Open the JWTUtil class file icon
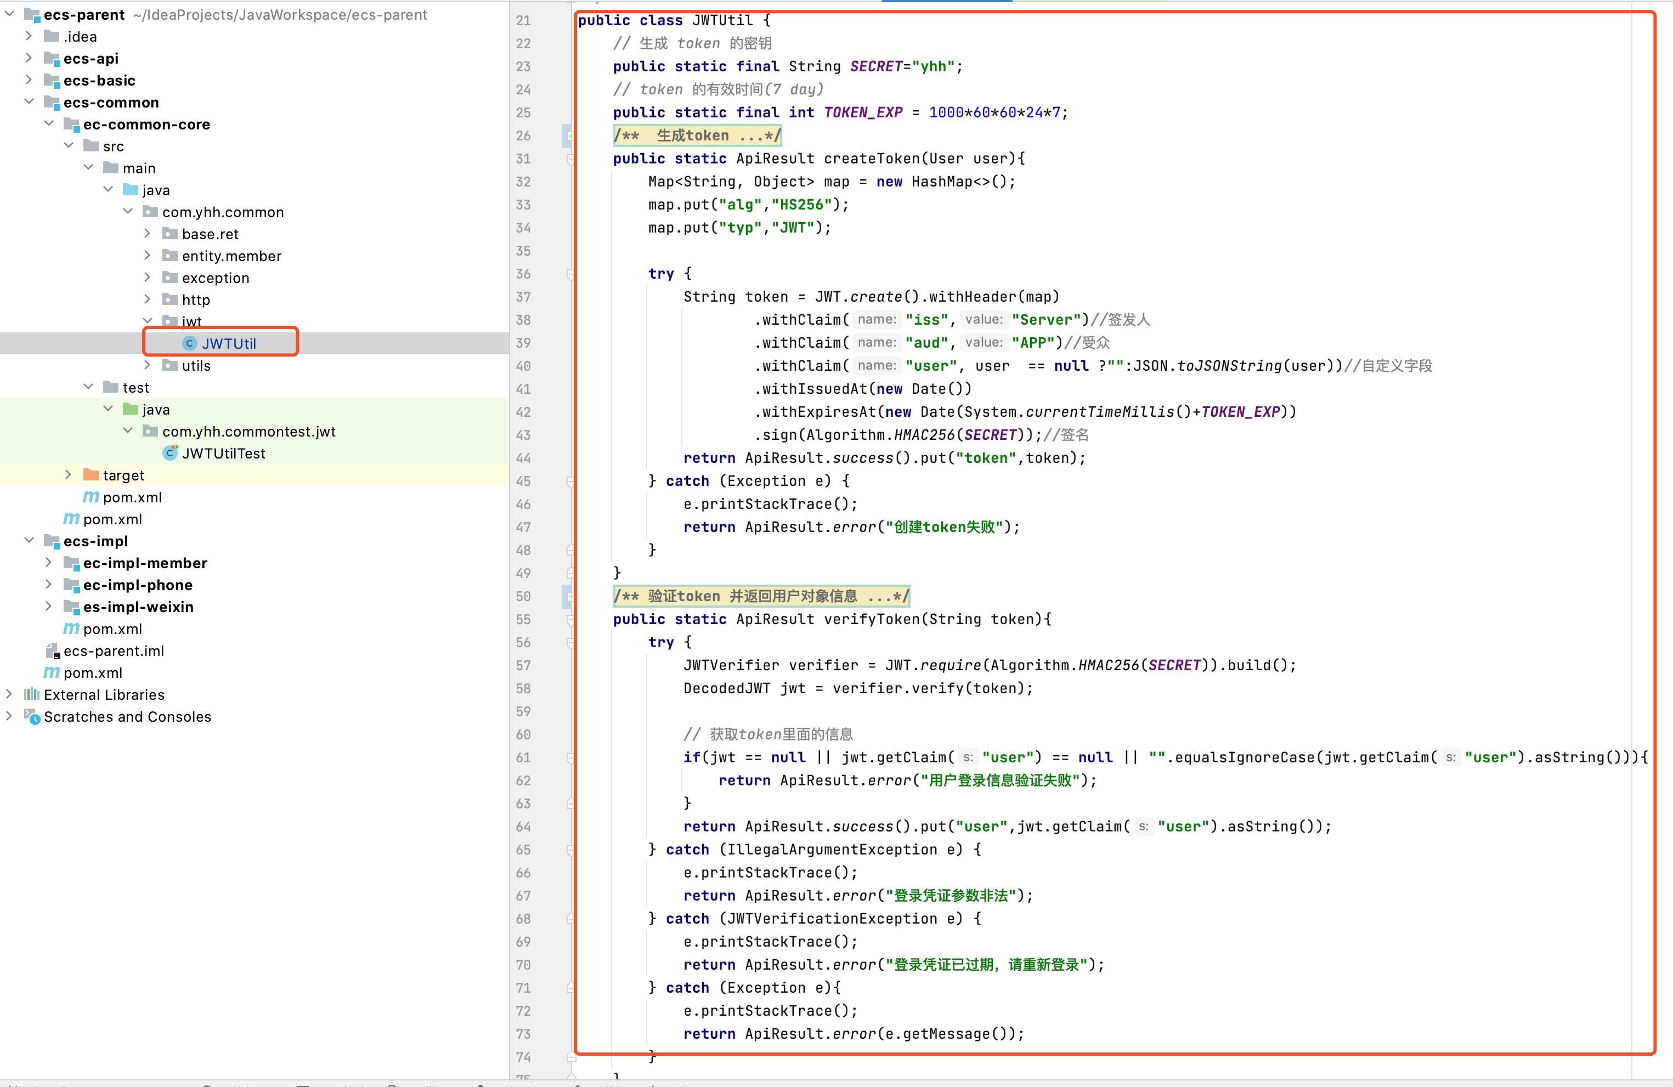 pos(189,344)
